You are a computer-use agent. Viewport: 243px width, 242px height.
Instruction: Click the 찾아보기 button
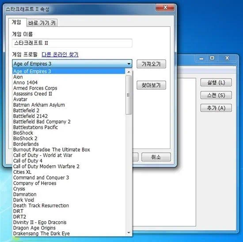coord(151,85)
